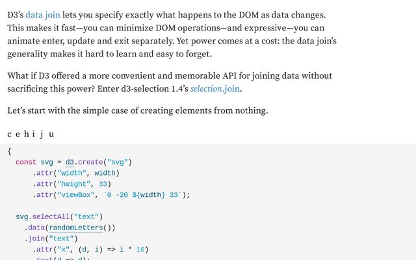Click the "c e h i j u" output
This screenshot has width=416, height=260.
coord(31,135)
